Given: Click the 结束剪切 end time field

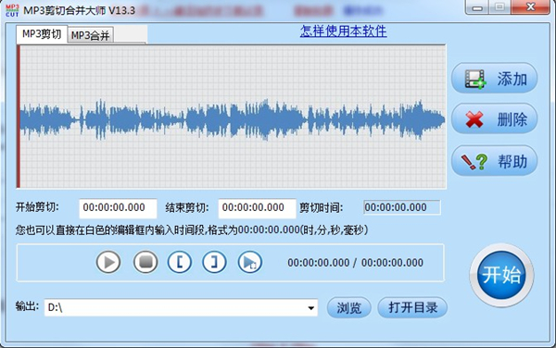Looking at the screenshot, I should (x=257, y=208).
